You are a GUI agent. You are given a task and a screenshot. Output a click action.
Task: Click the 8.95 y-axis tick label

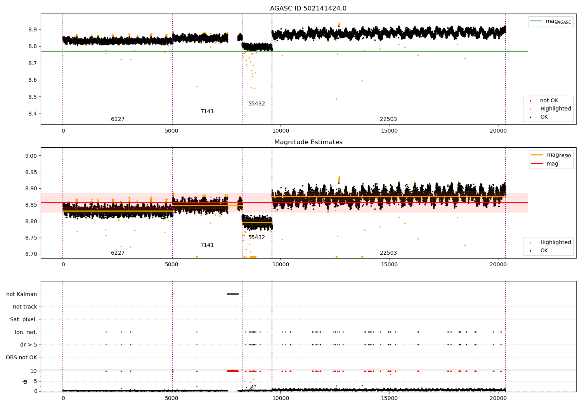coord(31,172)
